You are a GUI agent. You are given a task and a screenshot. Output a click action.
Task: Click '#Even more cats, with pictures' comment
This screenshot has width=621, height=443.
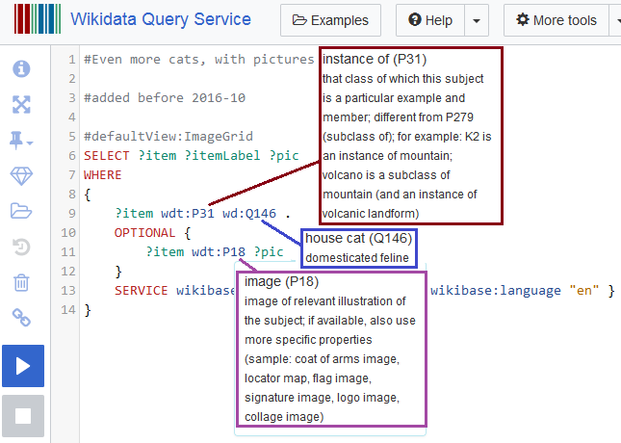[x=198, y=60]
